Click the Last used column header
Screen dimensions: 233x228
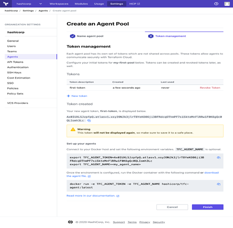point(167,82)
